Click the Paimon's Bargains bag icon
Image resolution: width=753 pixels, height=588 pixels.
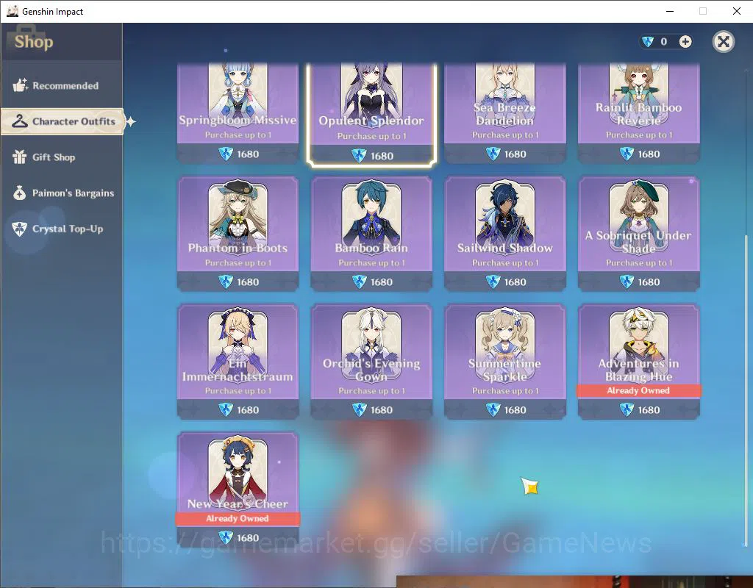pyautogui.click(x=19, y=193)
